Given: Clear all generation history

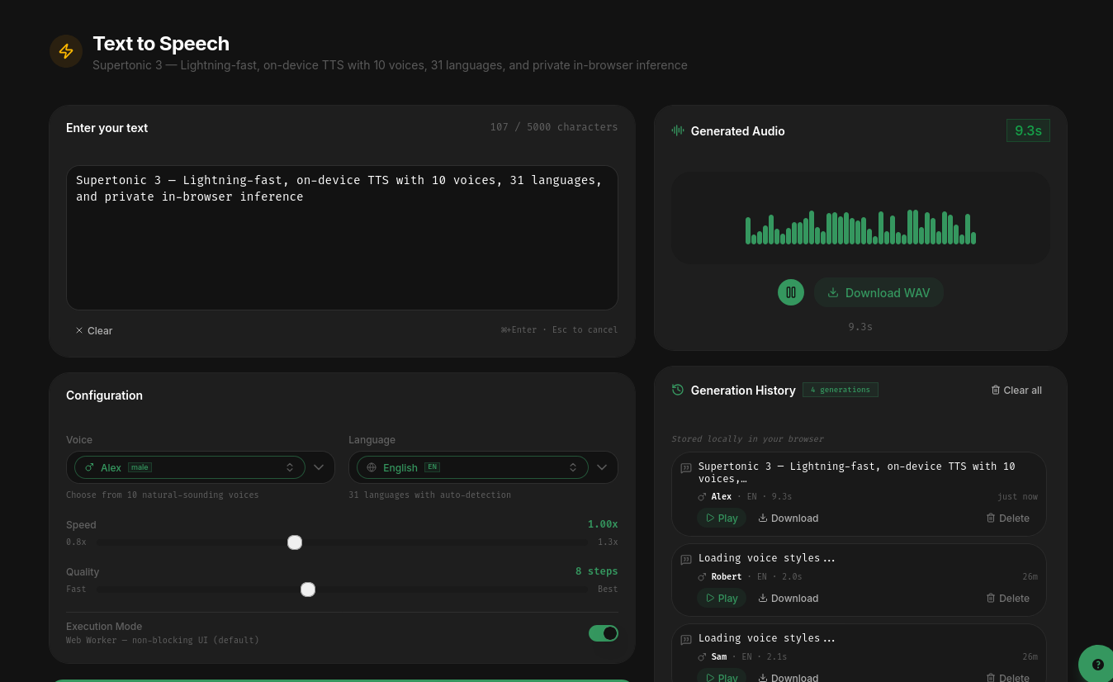Looking at the screenshot, I should (x=1016, y=391).
